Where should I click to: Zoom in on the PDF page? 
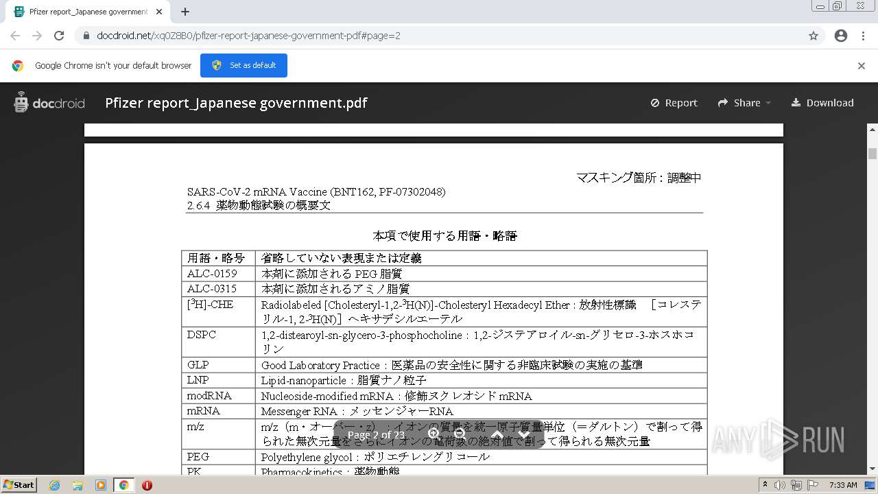pos(434,434)
